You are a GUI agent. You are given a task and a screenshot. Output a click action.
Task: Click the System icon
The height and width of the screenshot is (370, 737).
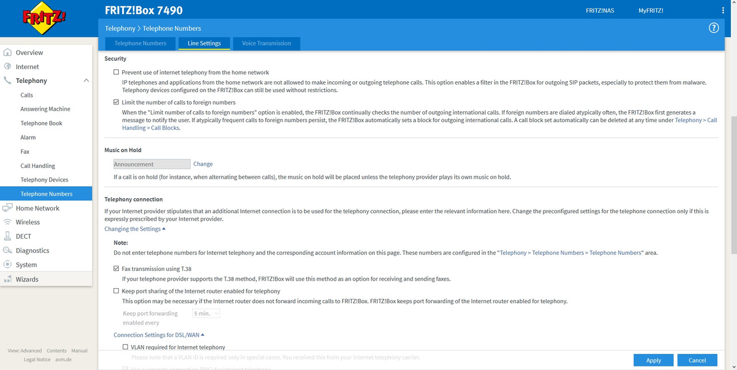tap(7, 265)
